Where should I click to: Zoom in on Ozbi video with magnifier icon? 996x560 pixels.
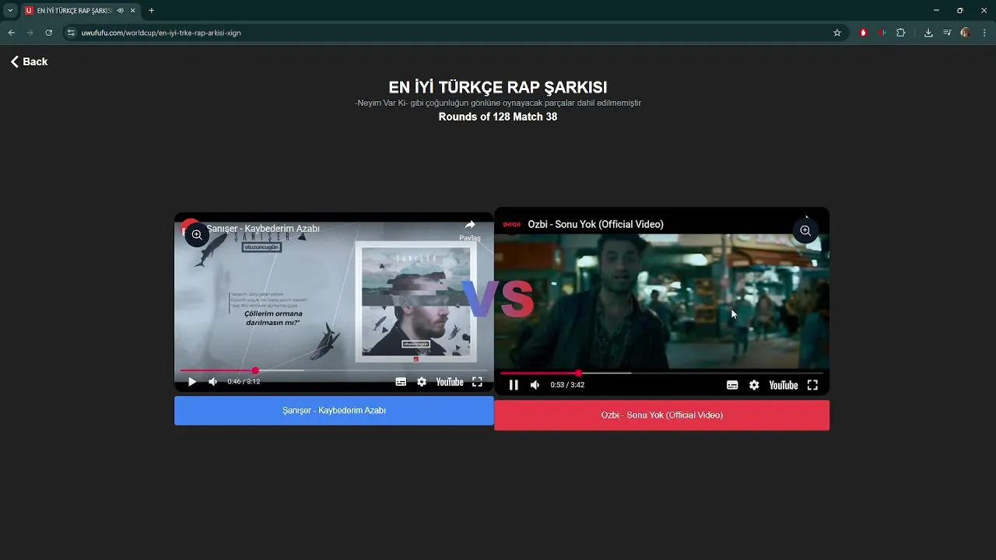click(805, 231)
